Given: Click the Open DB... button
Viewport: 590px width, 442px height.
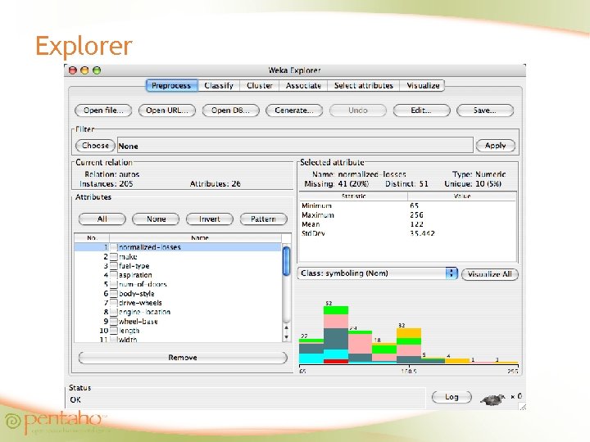Looking at the screenshot, I should pos(230,110).
